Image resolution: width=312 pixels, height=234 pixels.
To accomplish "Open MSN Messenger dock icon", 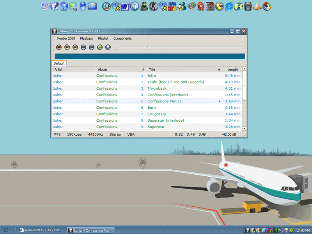I will coord(182,6).
